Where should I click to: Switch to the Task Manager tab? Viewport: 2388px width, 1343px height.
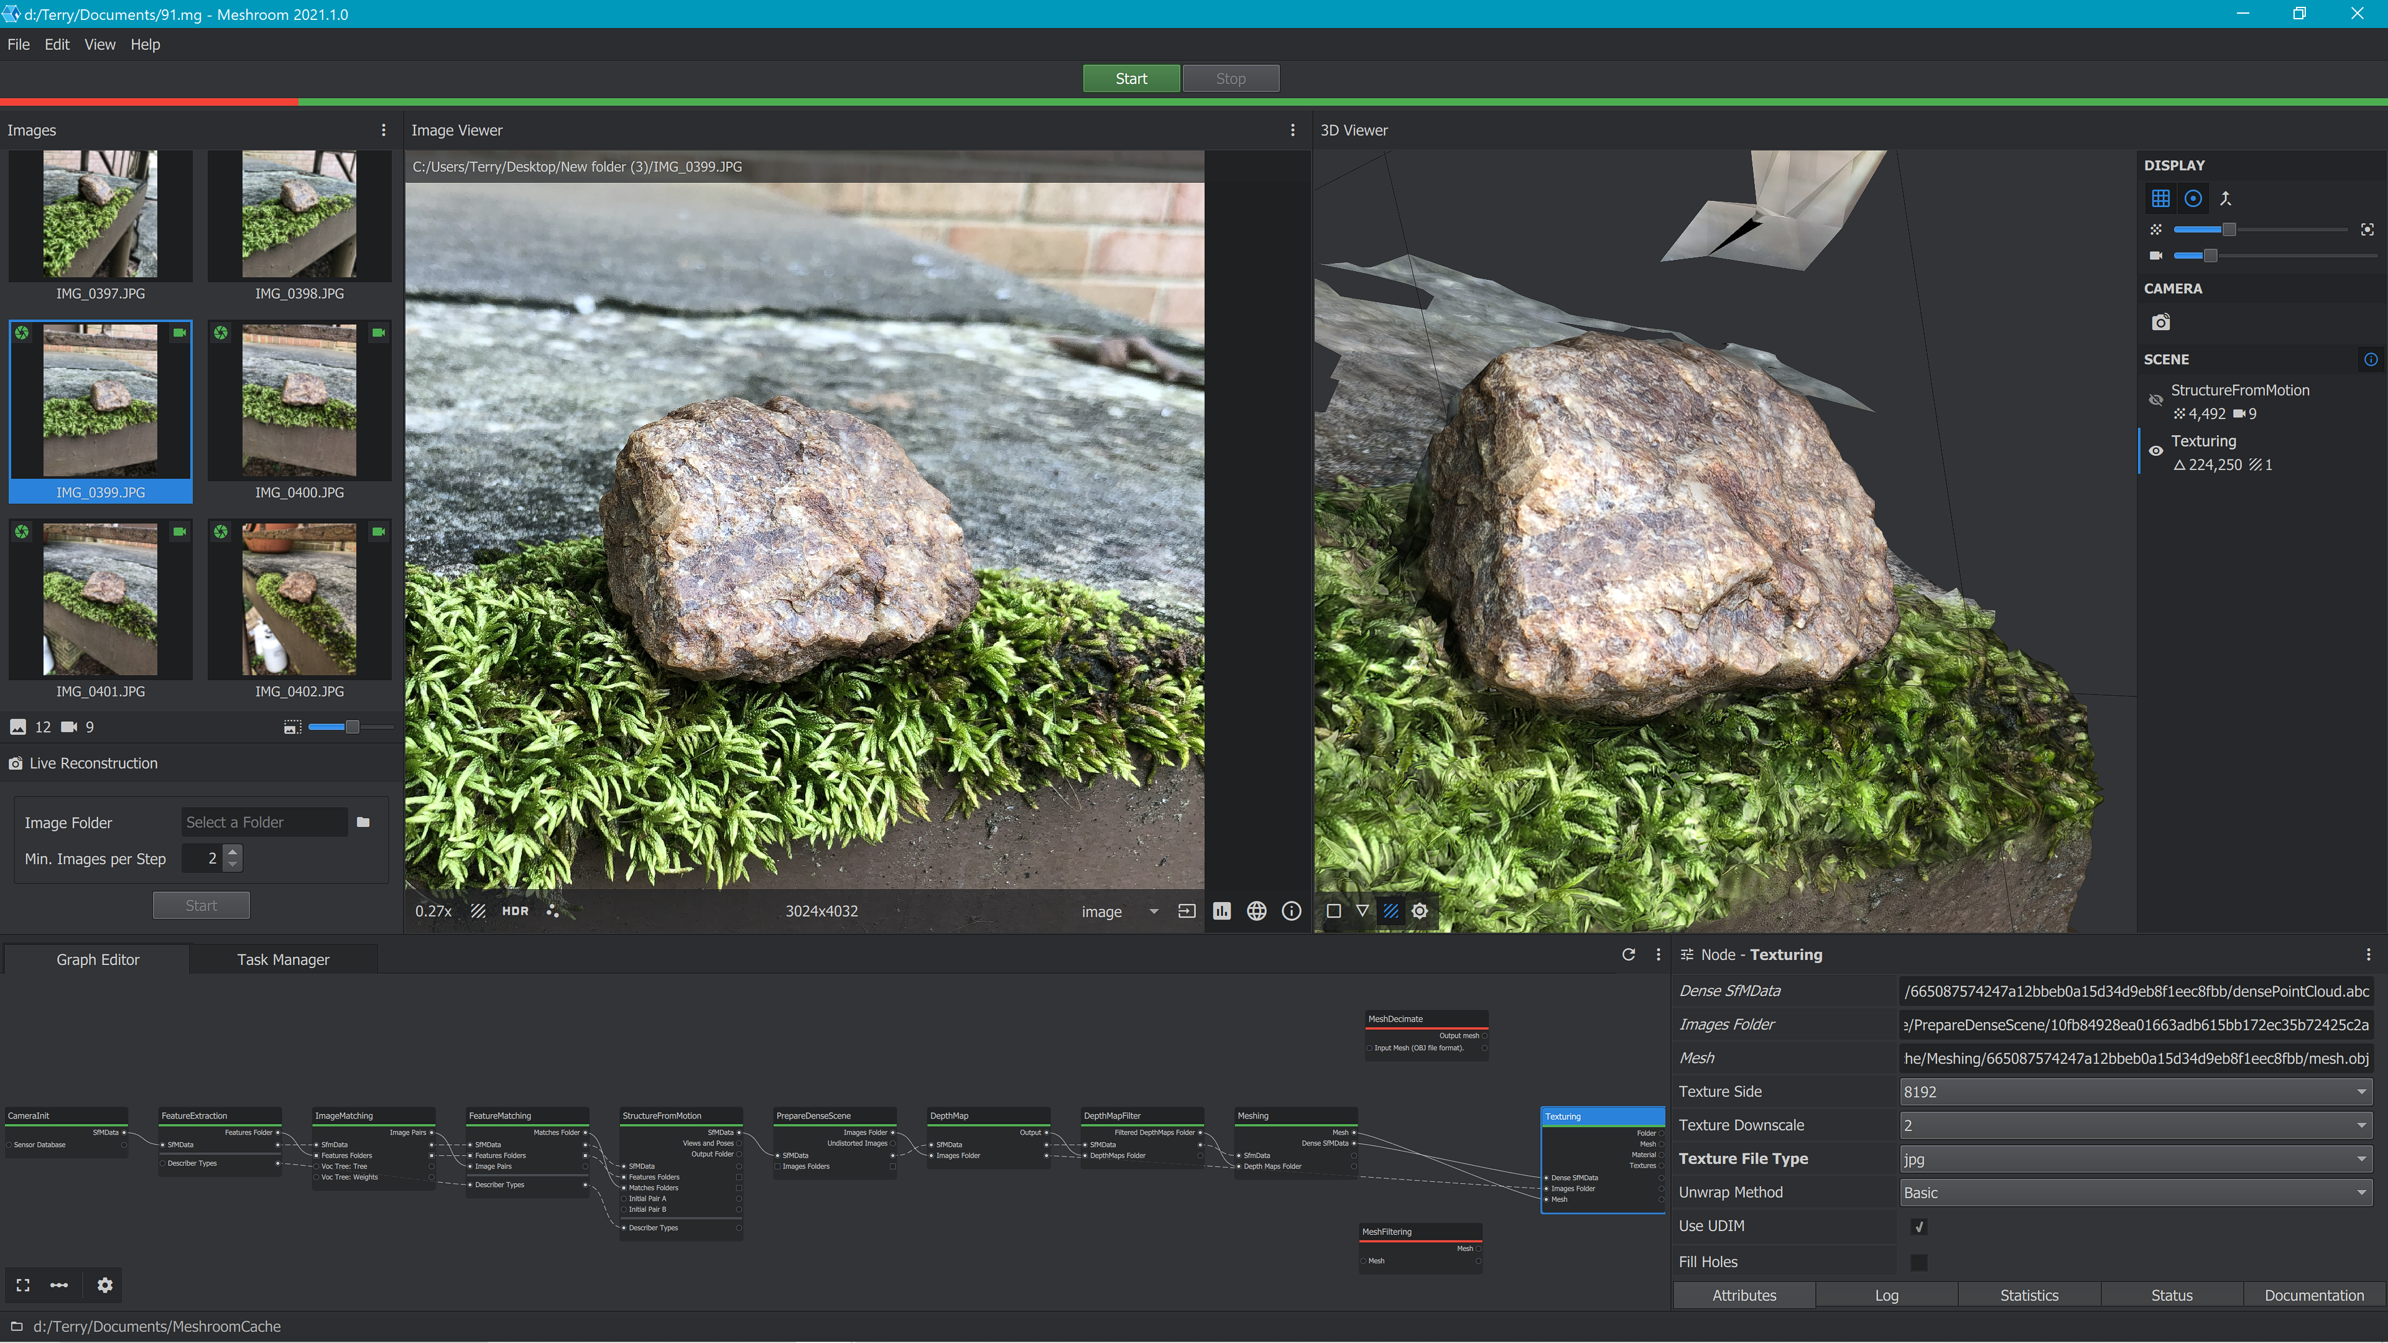click(283, 959)
